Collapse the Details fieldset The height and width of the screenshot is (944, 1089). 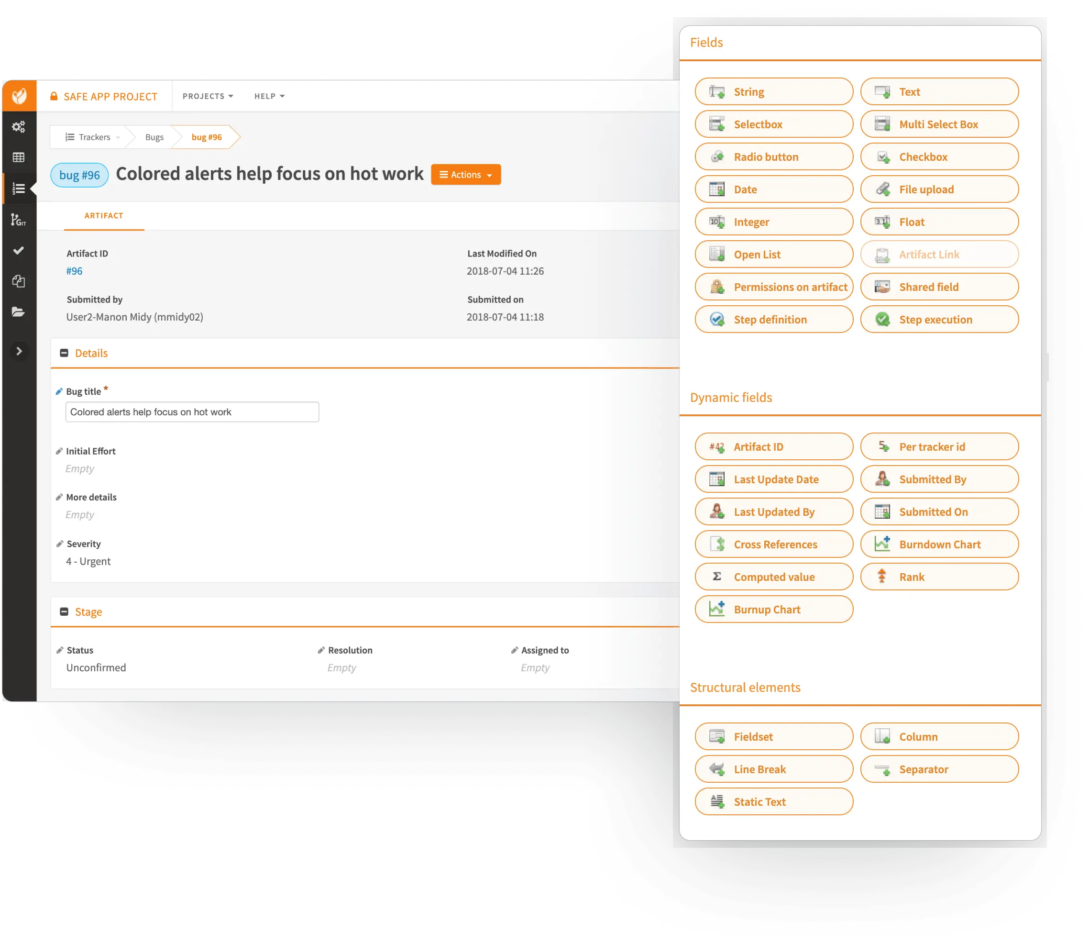tap(64, 354)
